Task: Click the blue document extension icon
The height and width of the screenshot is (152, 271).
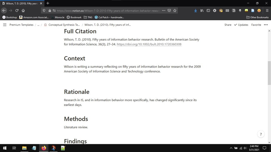Action: point(253,10)
